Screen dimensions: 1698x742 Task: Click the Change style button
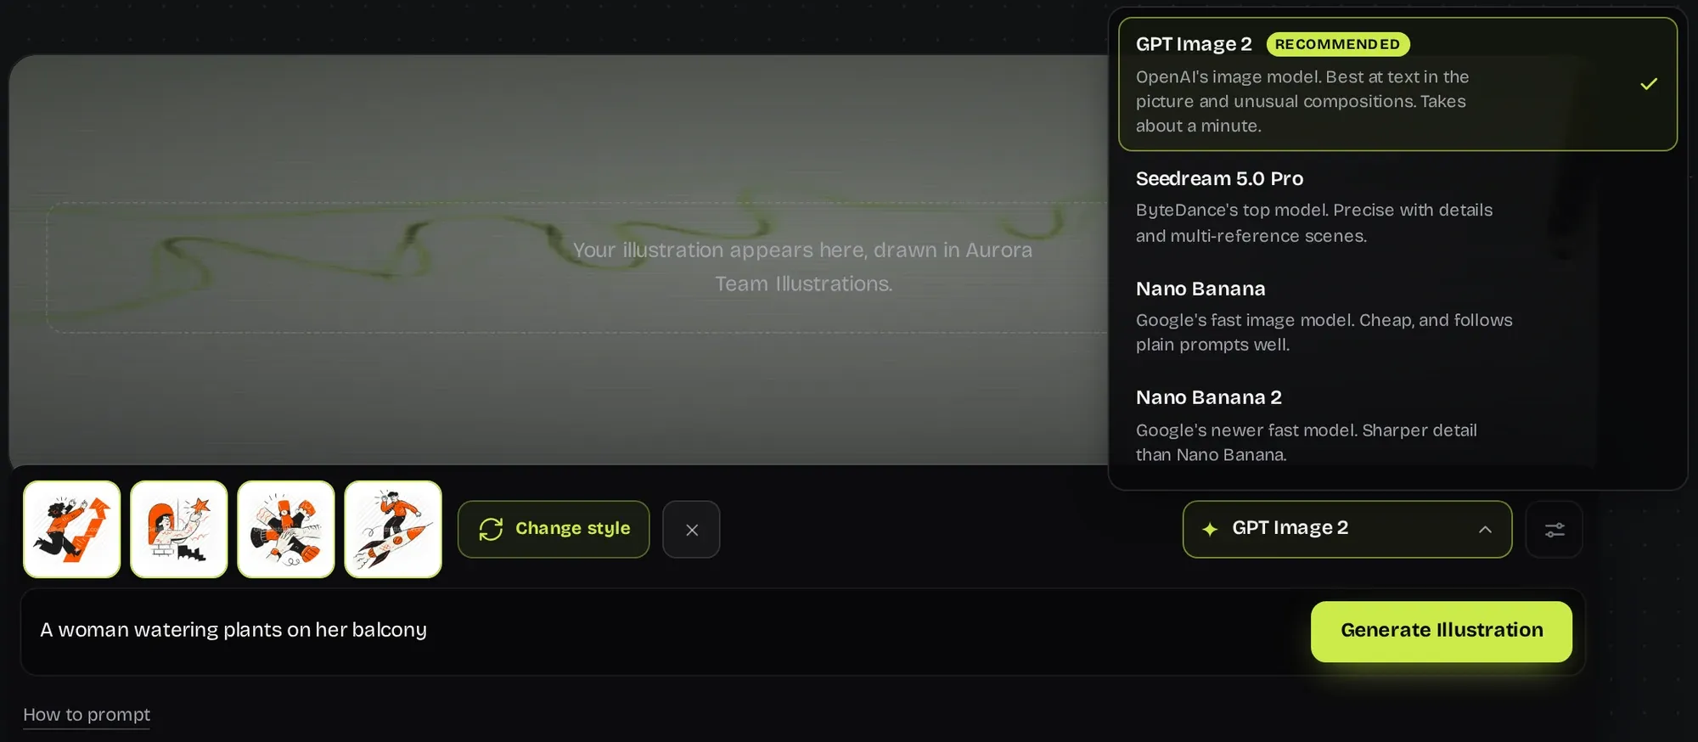tap(554, 529)
